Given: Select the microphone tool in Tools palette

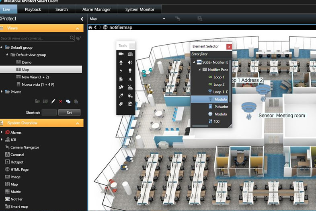Looking at the screenshot, I should coord(121,62).
